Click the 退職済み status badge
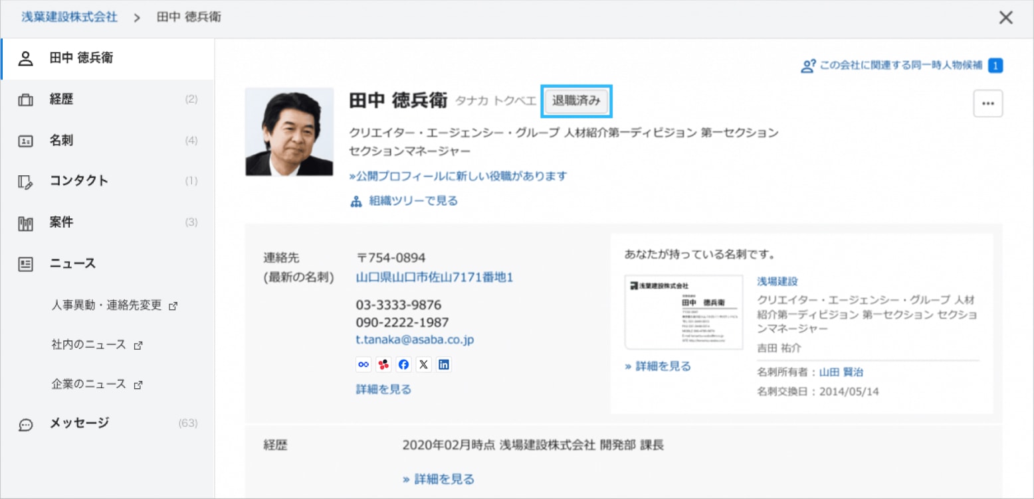This screenshot has width=1034, height=499. click(x=576, y=101)
